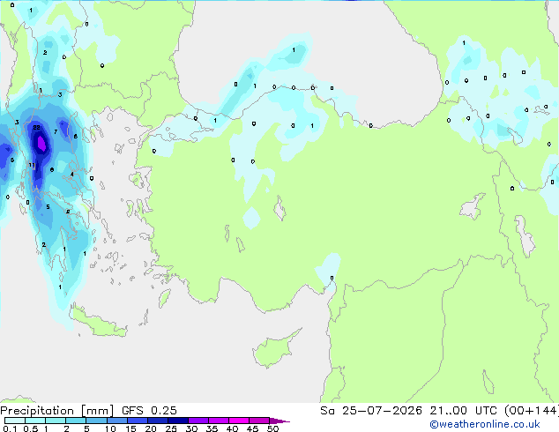This screenshot has width=559, height=432.
Task: Select the Sa 25-07-2026 forecast date text
Action: point(371,411)
